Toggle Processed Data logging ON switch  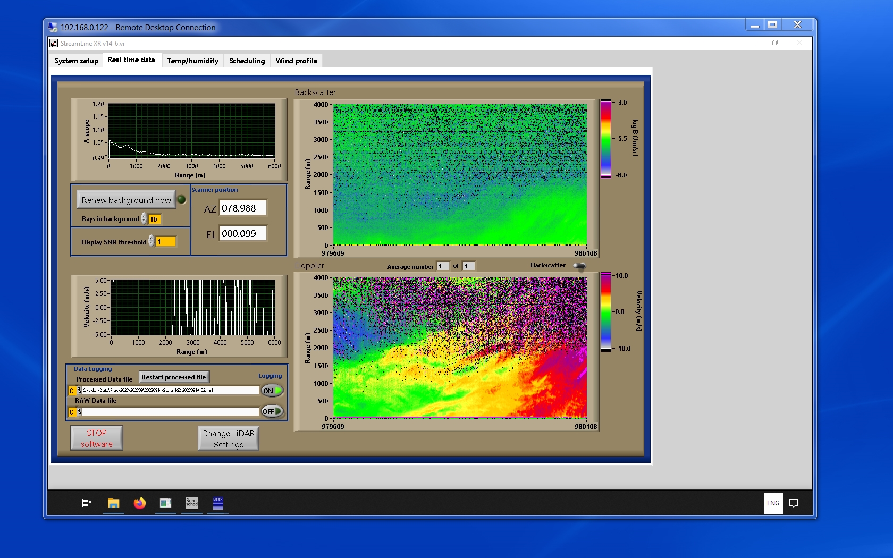point(272,391)
